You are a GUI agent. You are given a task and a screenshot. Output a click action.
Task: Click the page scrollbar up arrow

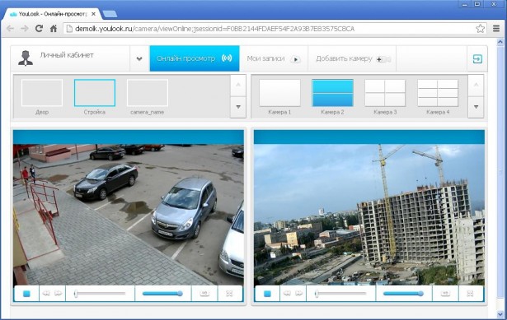[x=500, y=42]
